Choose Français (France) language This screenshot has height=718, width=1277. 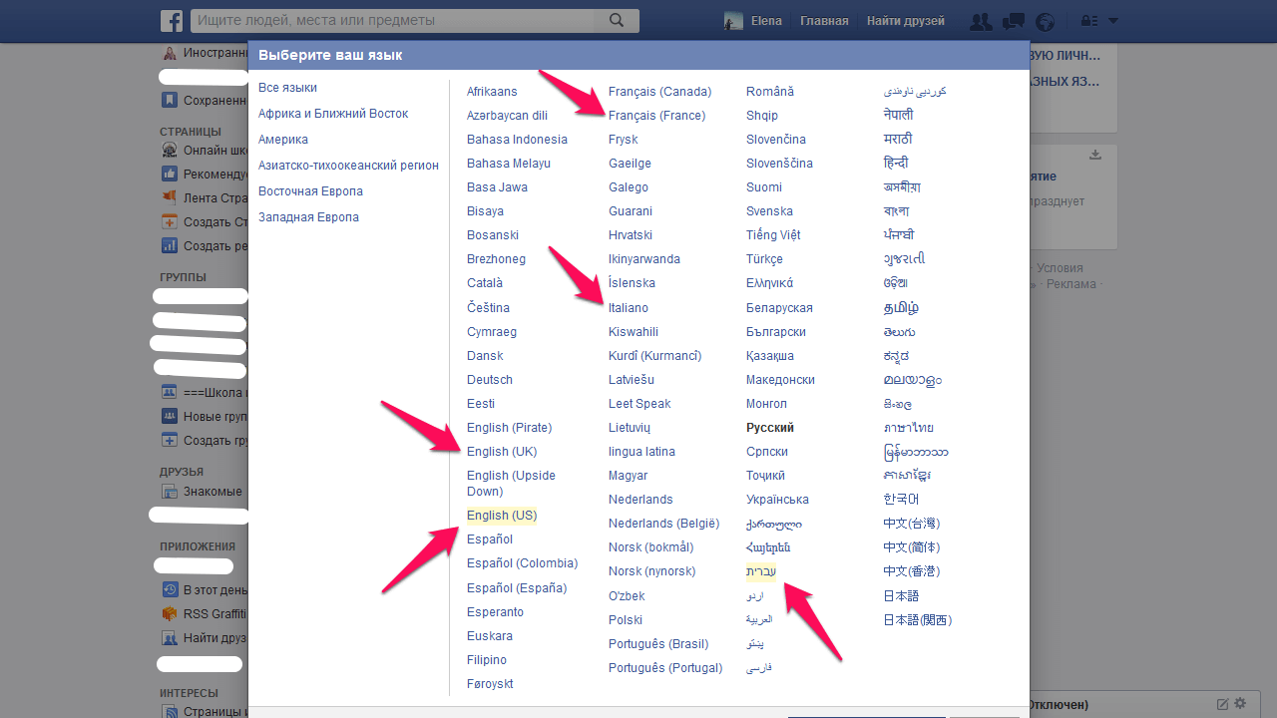[656, 116]
